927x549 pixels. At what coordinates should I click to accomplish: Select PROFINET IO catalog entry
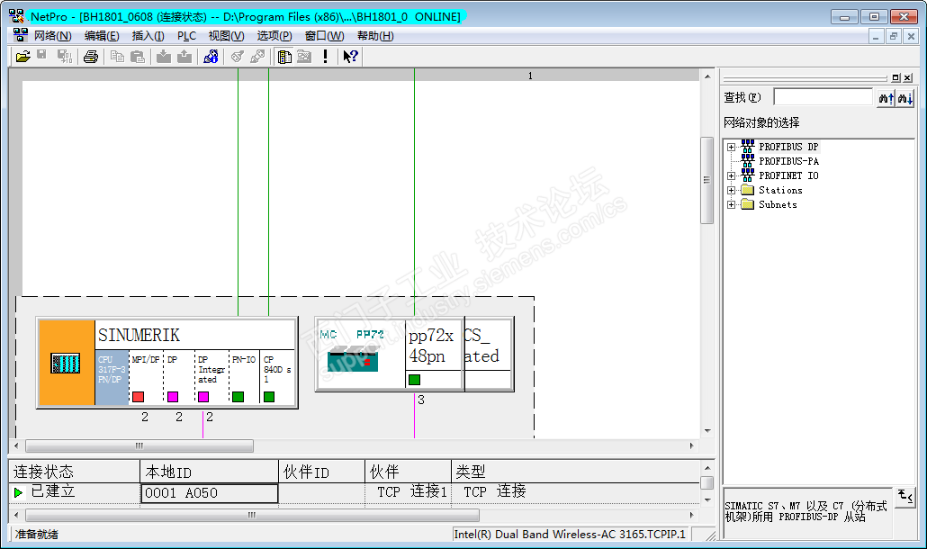pos(788,176)
